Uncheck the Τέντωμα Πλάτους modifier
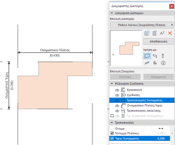This screenshot has height=145, width=175. 112,133
